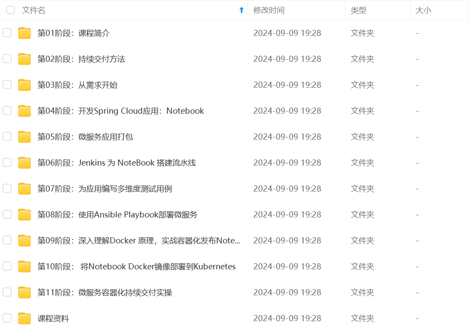
Task: Click the folder icon of 第07阶段 row
Action: tap(25, 188)
